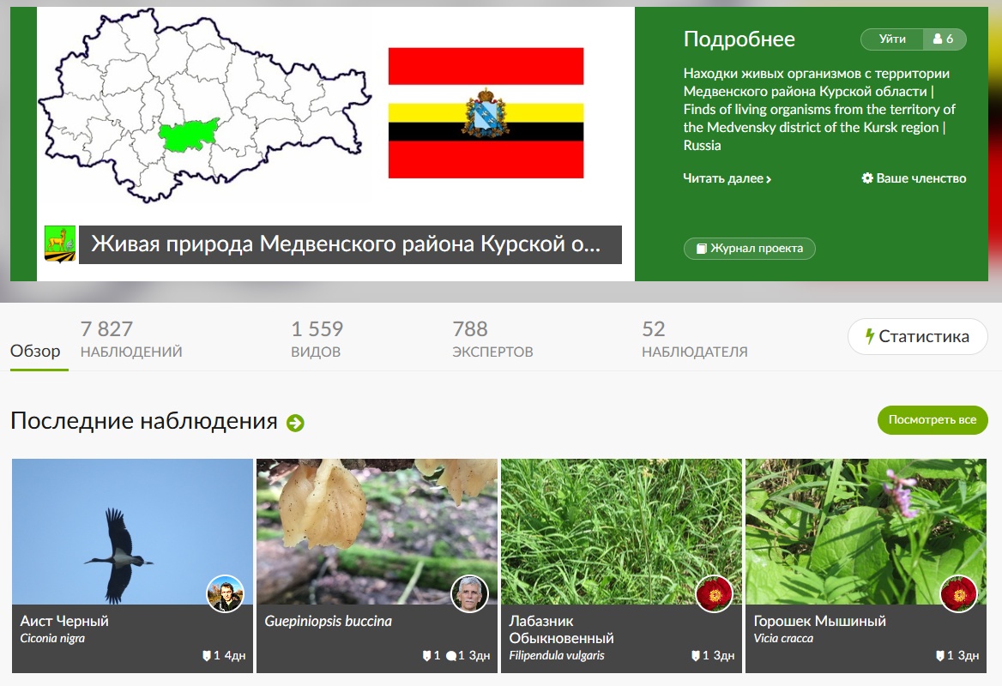Open observer avatar on Горошек Мышиный card
1002x686 pixels.
[x=958, y=593]
